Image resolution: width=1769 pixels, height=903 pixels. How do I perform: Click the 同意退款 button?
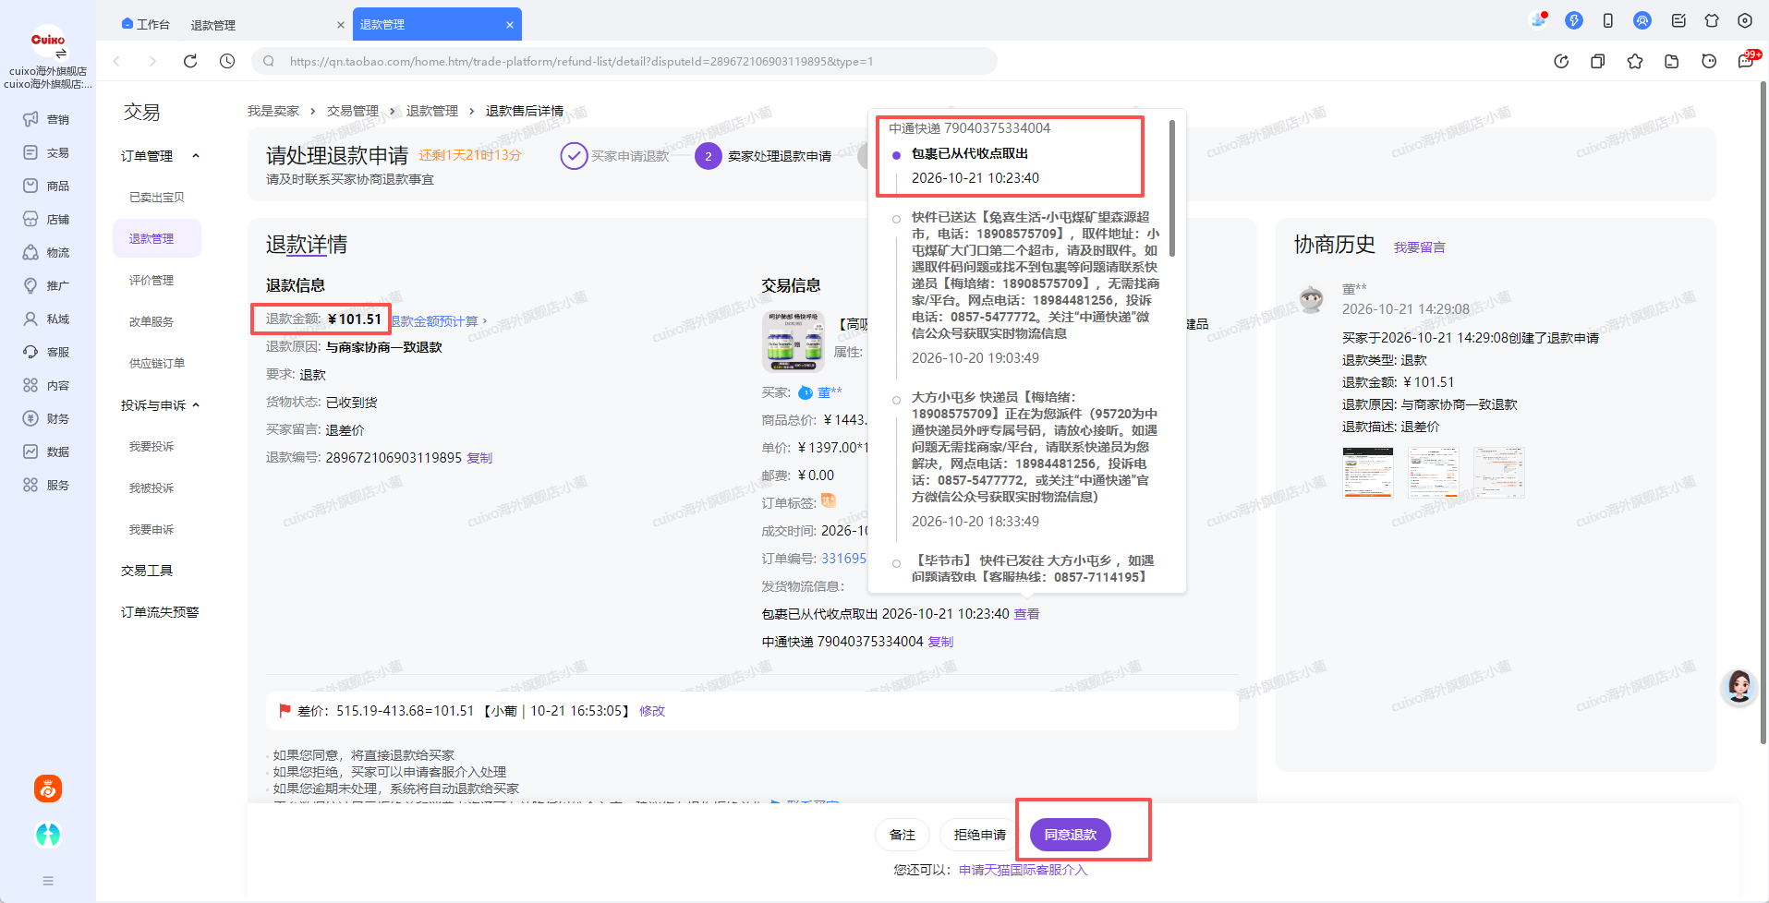1071,835
